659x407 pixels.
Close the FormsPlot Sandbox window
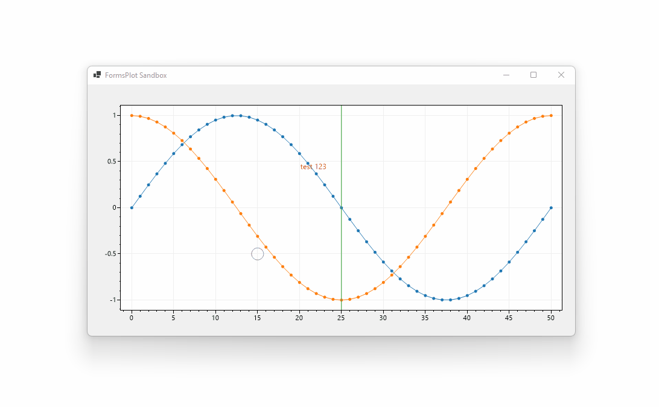[x=561, y=75]
